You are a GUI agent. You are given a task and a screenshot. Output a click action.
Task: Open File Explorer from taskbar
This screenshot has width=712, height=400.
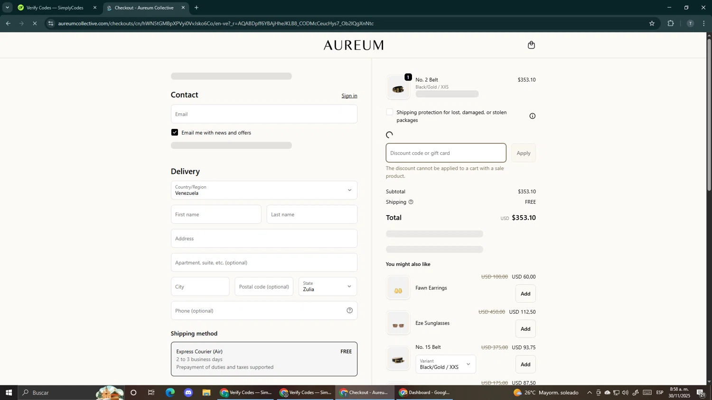click(206, 393)
